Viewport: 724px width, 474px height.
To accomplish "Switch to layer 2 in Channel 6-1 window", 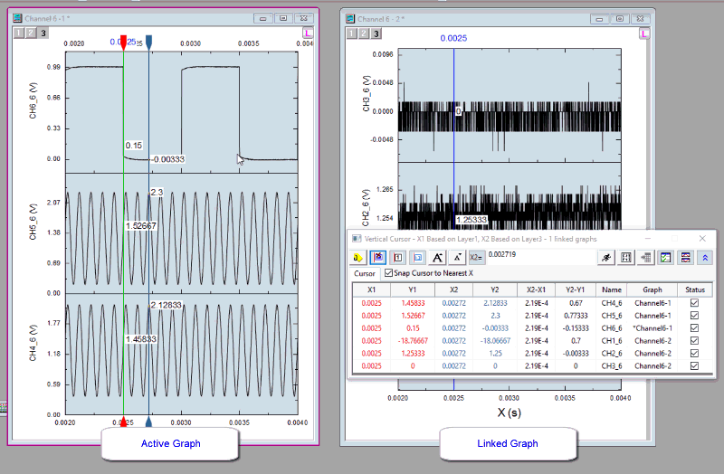I will point(33,33).
